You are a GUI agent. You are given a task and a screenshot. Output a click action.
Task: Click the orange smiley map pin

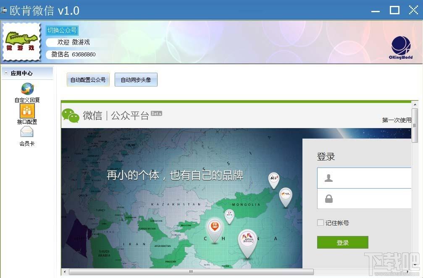coord(215,231)
